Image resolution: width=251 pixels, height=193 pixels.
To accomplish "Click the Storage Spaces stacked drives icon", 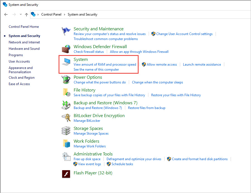I will point(66,131).
